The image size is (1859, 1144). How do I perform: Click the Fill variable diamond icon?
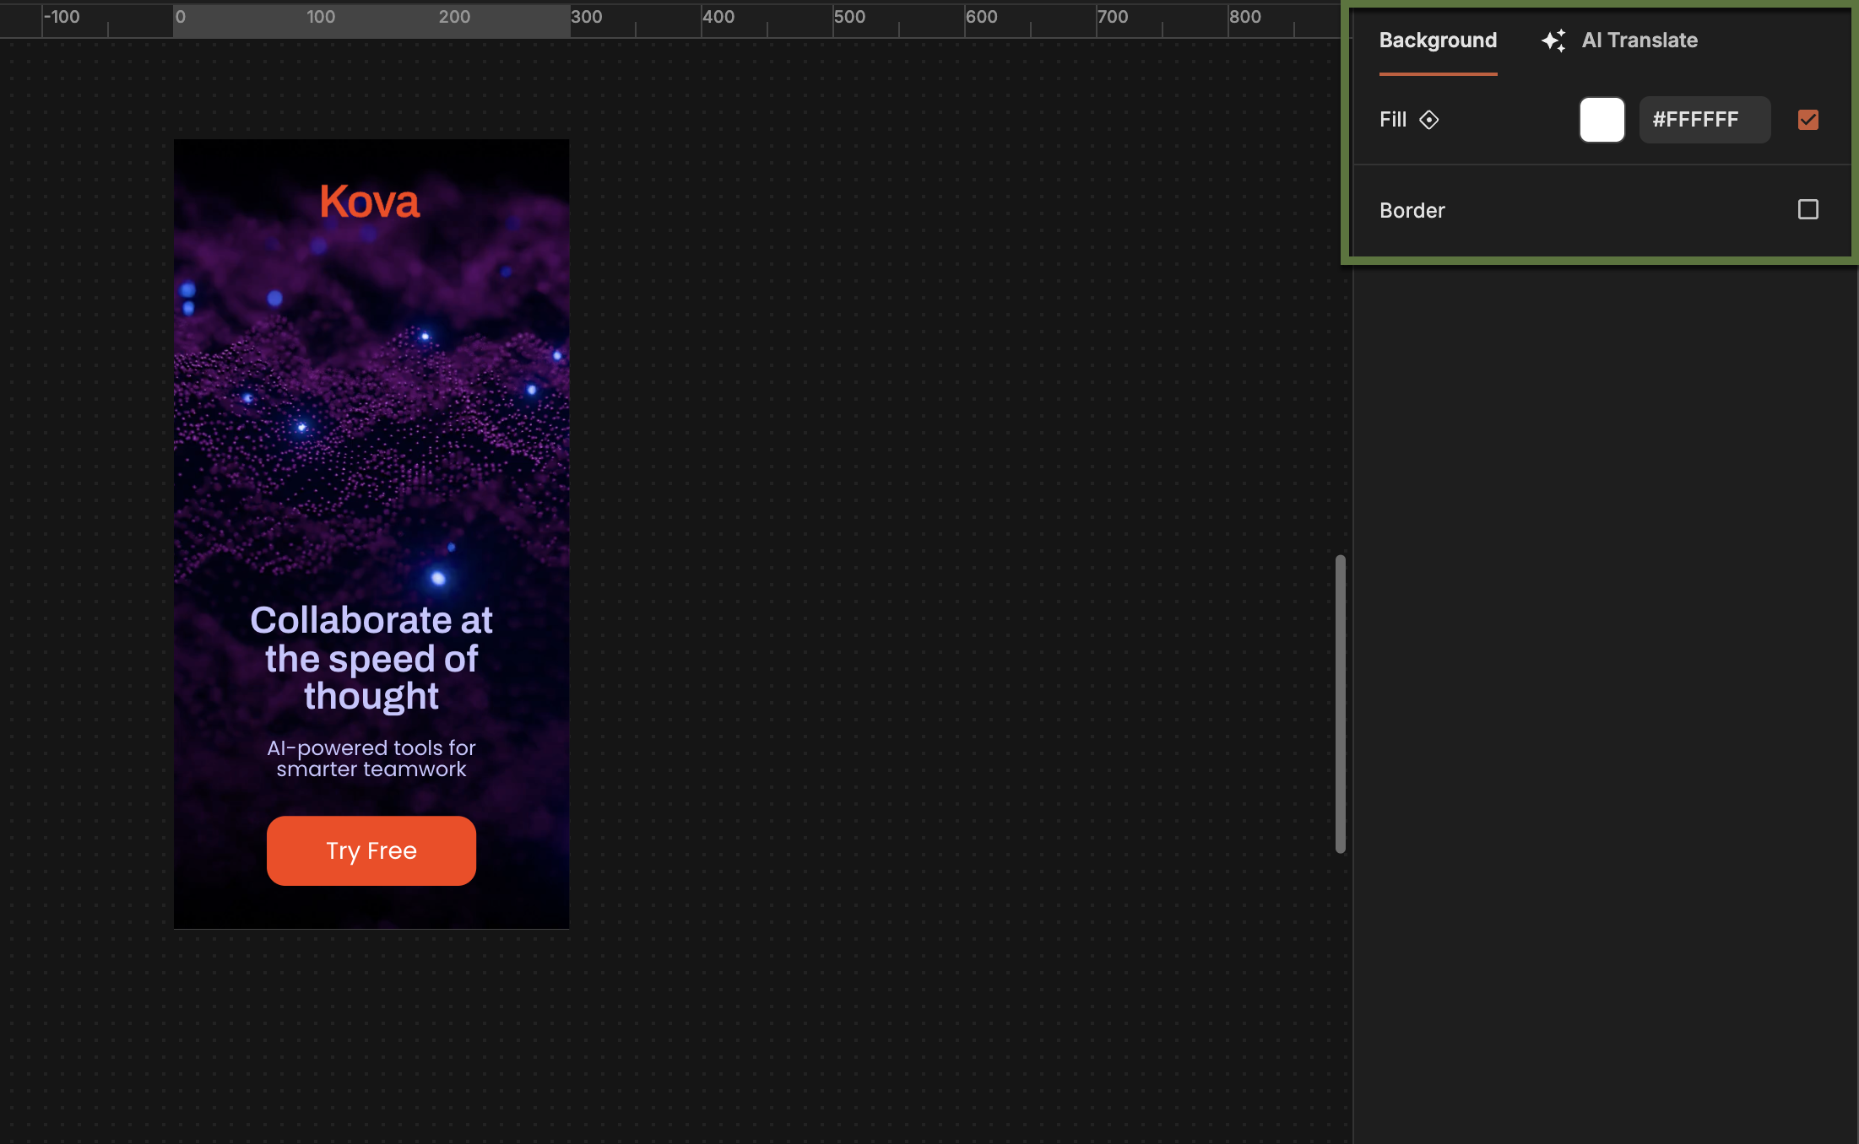coord(1428,120)
